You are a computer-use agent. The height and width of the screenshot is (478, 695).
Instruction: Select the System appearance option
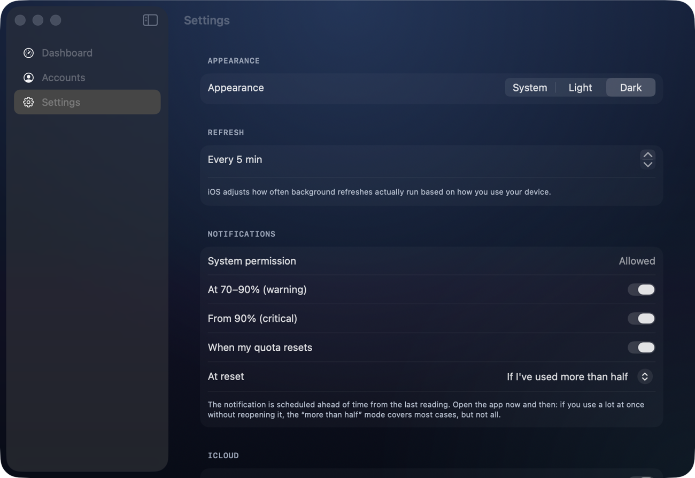530,88
